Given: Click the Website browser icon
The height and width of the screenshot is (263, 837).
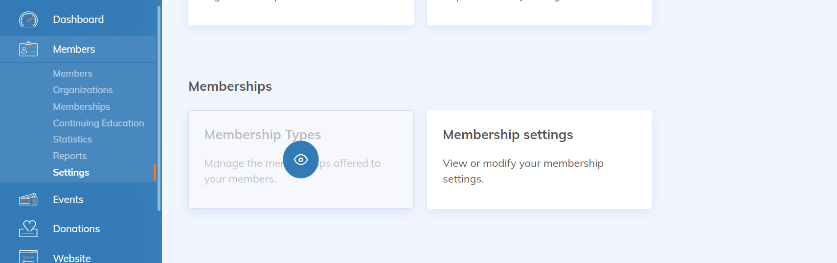Looking at the screenshot, I should (x=28, y=257).
